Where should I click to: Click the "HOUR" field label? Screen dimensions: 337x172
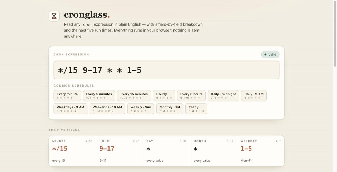point(104,141)
